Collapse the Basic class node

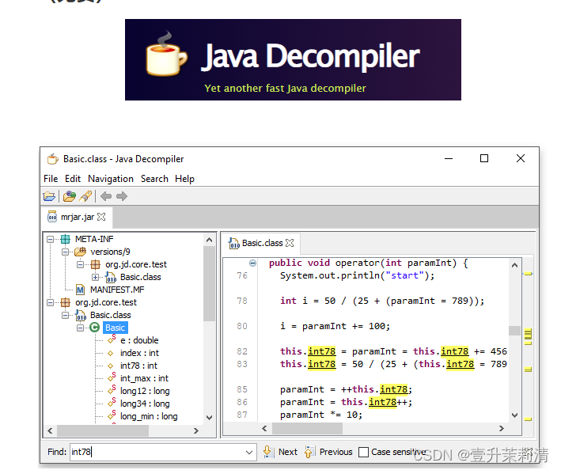point(80,328)
